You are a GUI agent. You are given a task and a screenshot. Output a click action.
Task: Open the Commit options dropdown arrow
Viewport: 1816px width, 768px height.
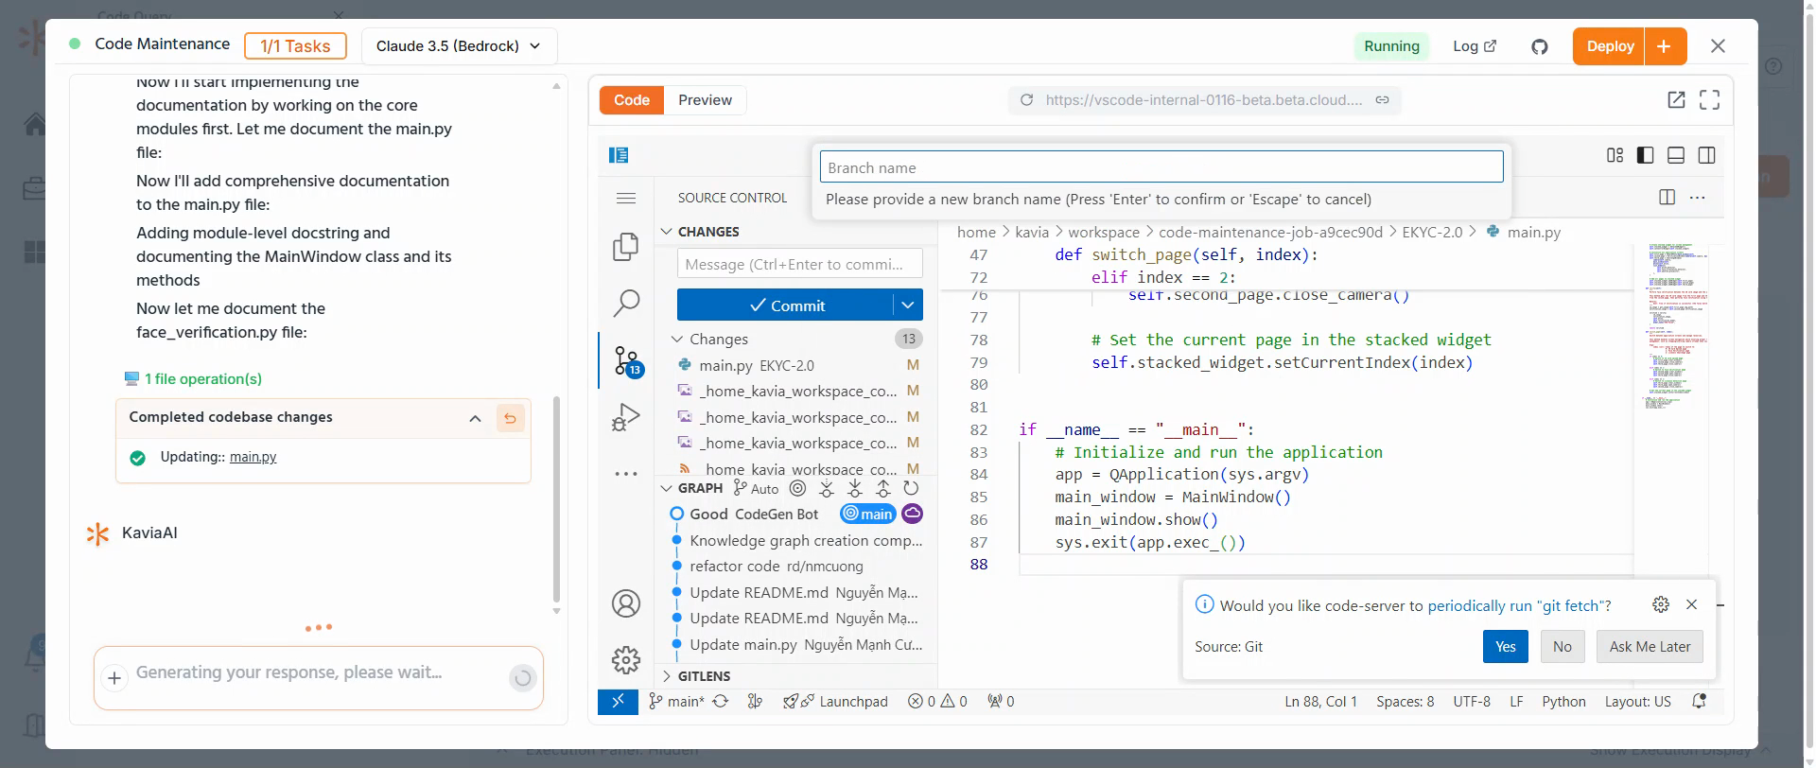908,305
